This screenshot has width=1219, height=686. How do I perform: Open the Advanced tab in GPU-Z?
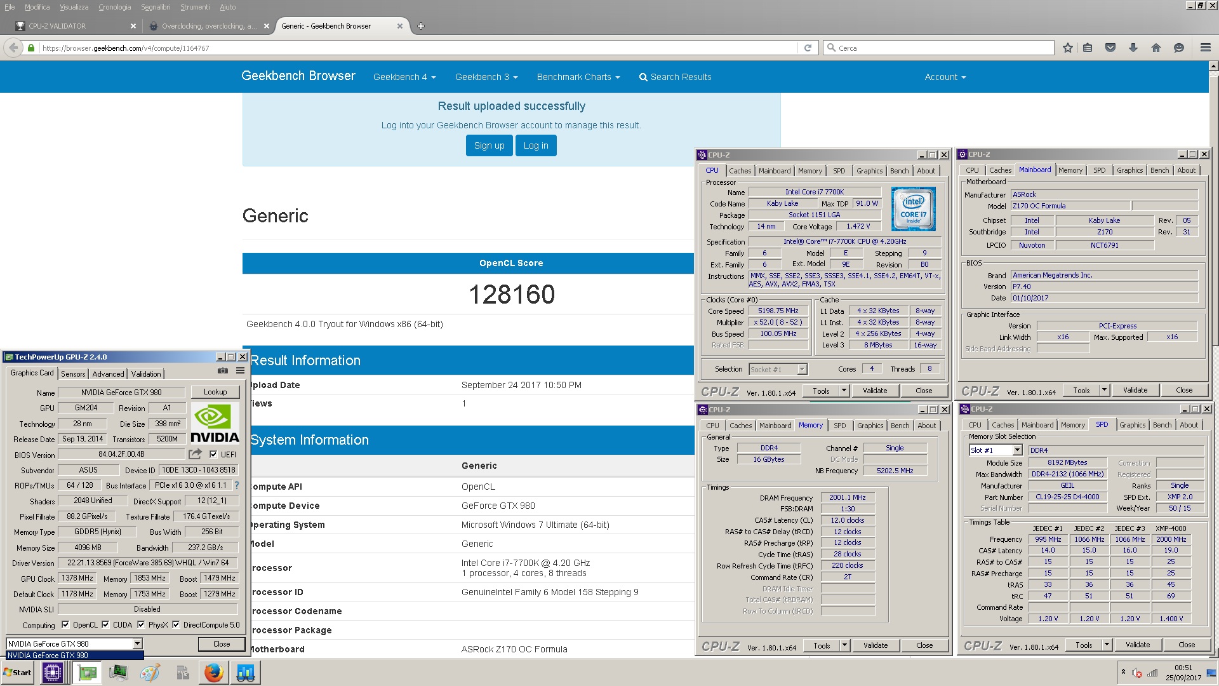point(108,373)
